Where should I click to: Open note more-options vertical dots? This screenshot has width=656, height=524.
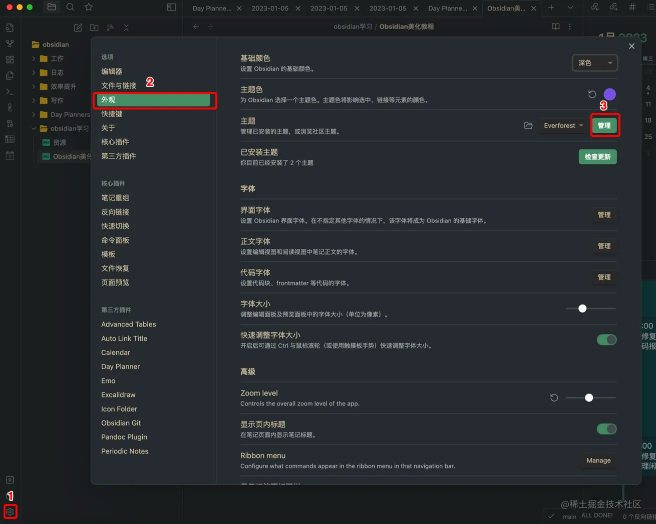pos(570,26)
